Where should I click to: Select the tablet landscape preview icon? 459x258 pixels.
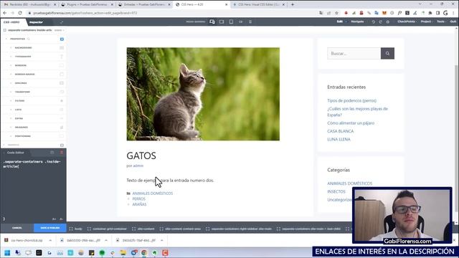point(222,21)
